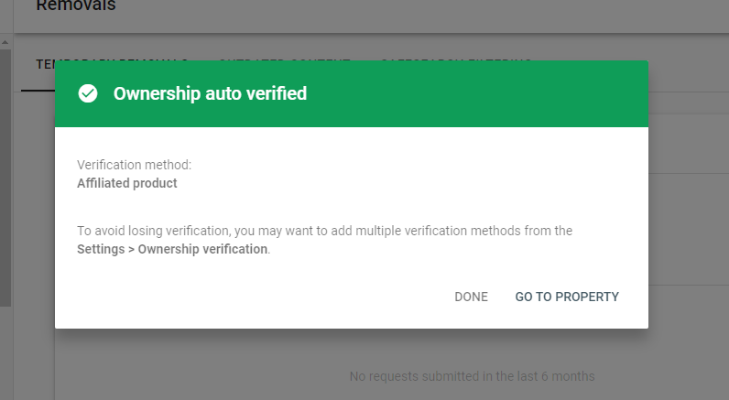Click the green checkmark verified icon

88,93
